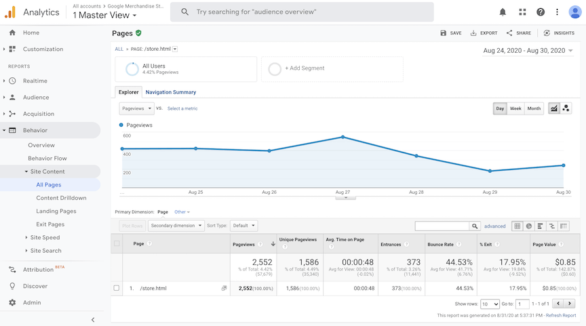
Task: Expand the Site Search section
Action: pos(26,251)
